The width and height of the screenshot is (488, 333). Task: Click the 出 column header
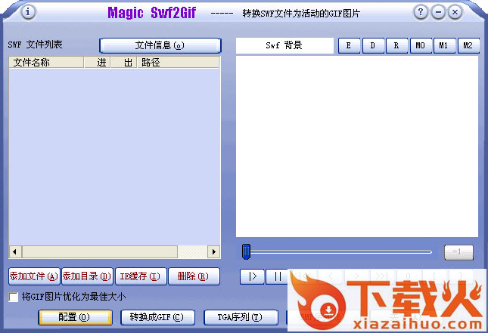point(124,63)
